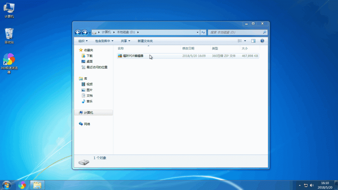
Task: Show hidden tray icons arrow
Action: coord(300,185)
